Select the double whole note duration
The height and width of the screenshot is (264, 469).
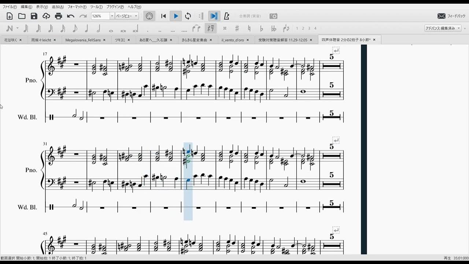click(x=123, y=30)
